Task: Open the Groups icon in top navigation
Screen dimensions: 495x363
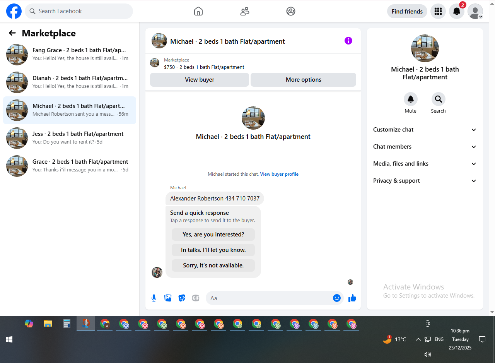Action: click(x=291, y=11)
